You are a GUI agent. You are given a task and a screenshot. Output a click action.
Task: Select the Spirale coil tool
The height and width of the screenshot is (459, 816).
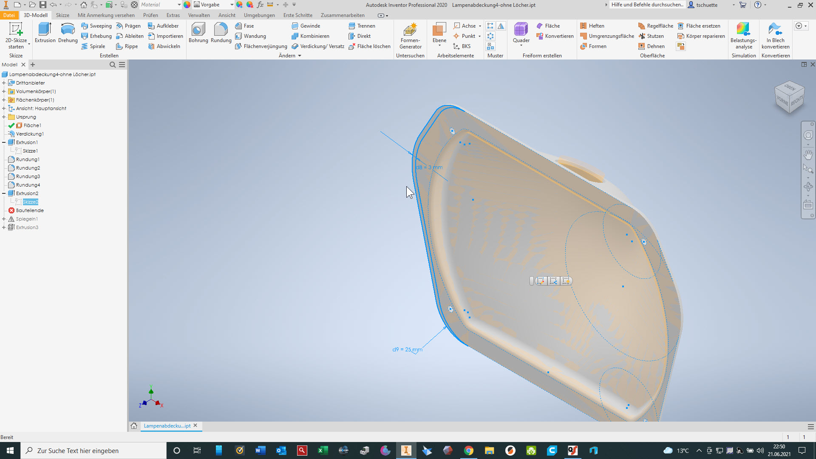coord(93,46)
